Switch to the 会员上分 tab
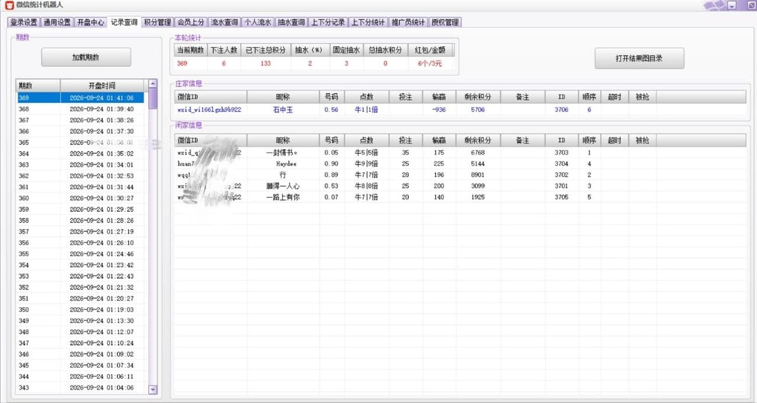This screenshot has width=757, height=403. coord(191,22)
